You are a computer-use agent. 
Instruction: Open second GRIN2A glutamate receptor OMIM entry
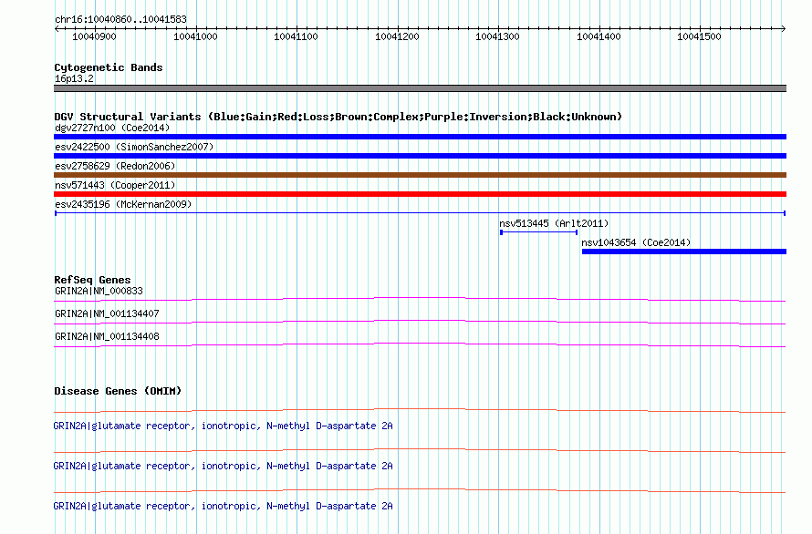[224, 467]
